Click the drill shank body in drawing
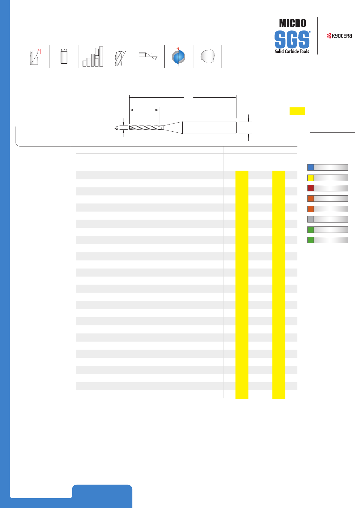Image resolution: width=355 pixels, height=508 pixels. point(210,127)
